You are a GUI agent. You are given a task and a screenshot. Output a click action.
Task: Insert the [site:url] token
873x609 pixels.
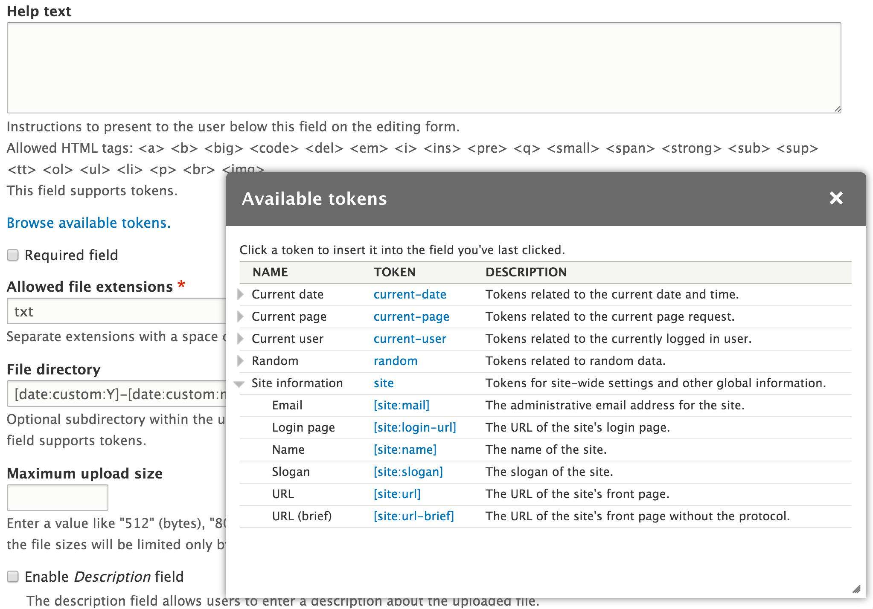396,494
